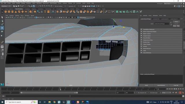Screen dimensions: 185x104
Task: Create a polygon cube from the shelf
Action: point(9,12)
